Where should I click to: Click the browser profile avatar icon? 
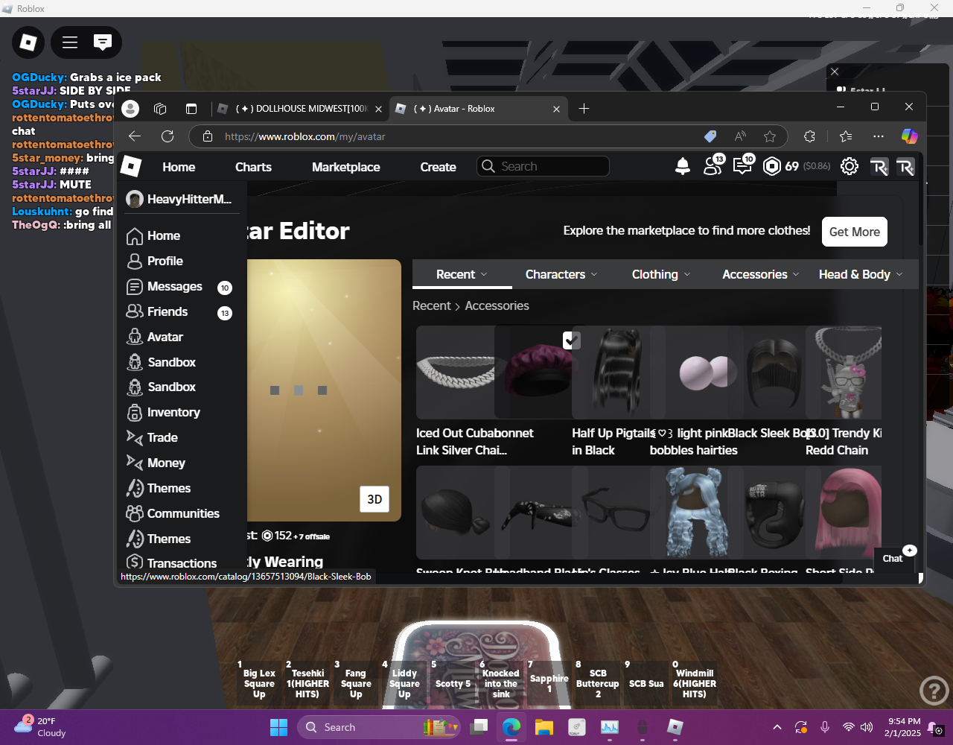pyautogui.click(x=130, y=109)
